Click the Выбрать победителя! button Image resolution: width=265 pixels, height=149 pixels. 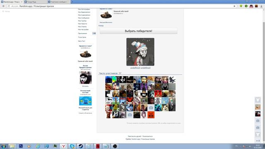coord(138,31)
